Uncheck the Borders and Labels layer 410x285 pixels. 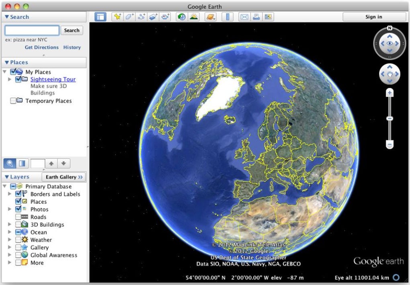click(x=18, y=194)
